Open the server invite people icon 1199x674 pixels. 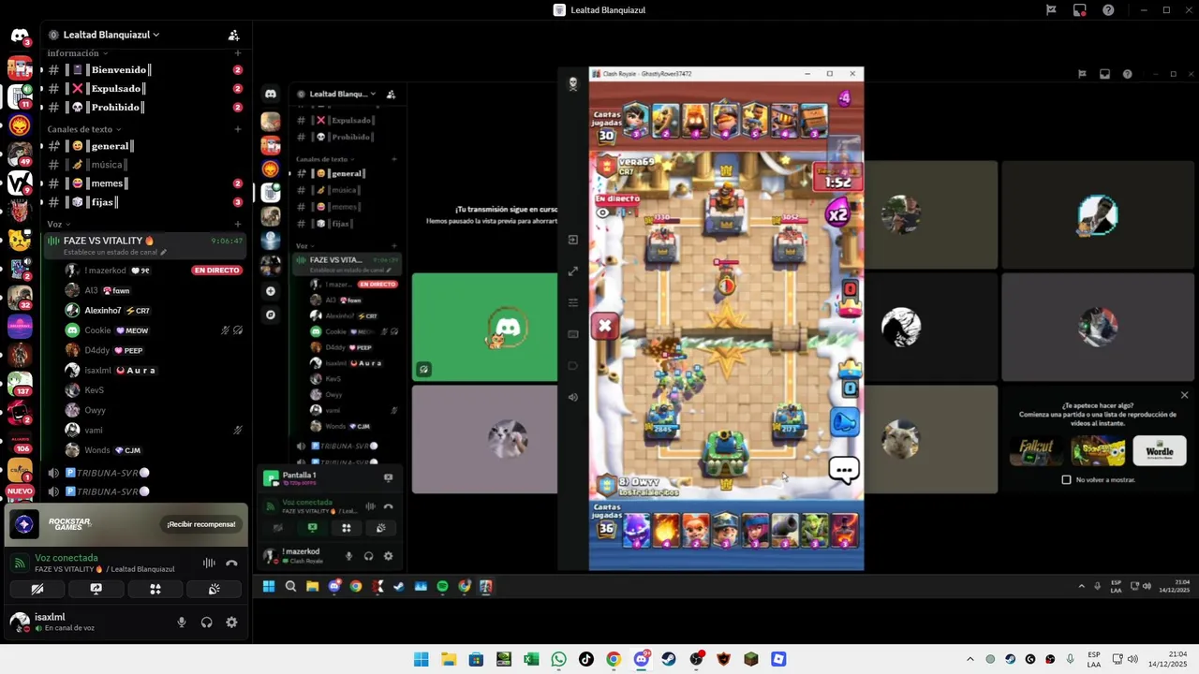point(233,35)
